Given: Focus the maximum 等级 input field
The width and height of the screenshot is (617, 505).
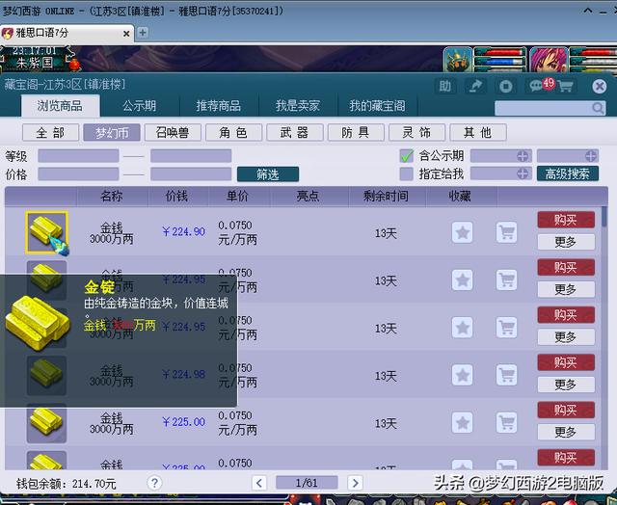Looking at the screenshot, I should pos(191,156).
